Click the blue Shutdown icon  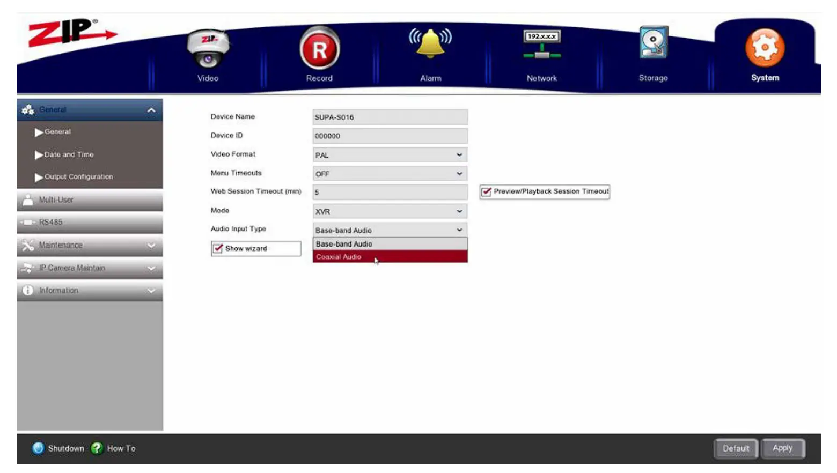click(x=38, y=448)
